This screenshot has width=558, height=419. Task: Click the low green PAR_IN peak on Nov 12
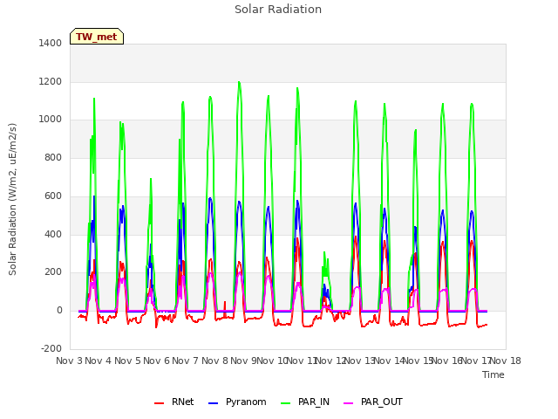(x=324, y=252)
